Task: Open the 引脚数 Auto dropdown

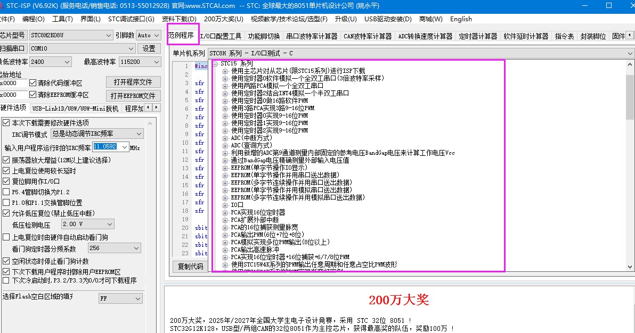Action: tap(149, 35)
